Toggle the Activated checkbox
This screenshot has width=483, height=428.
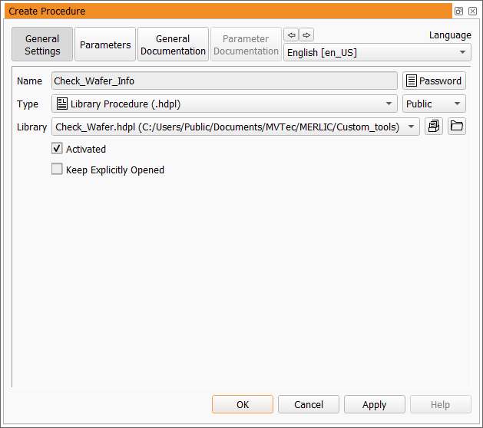point(57,149)
